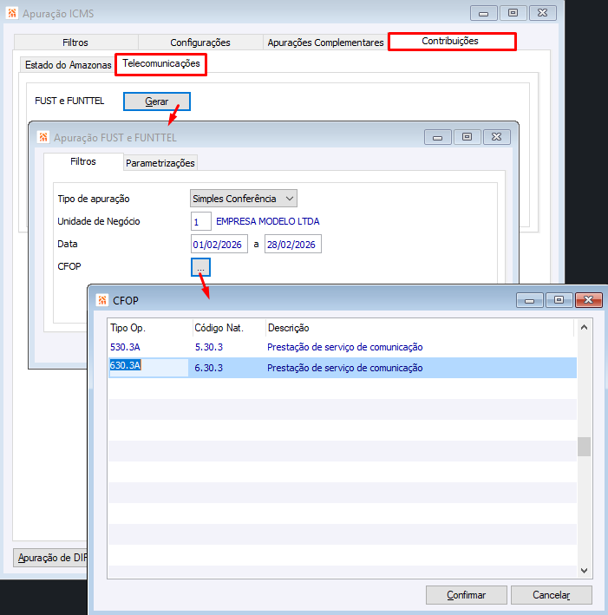This screenshot has width=608, height=615.
Task: Click the Tipo Op. column header
Action: click(150, 328)
